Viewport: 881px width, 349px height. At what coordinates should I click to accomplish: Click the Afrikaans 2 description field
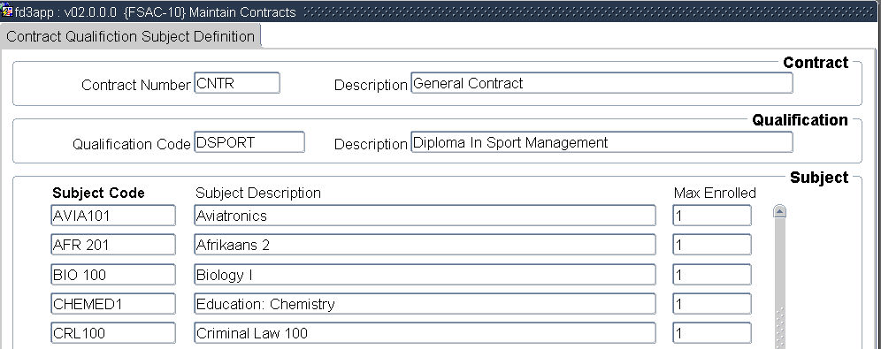pos(425,245)
